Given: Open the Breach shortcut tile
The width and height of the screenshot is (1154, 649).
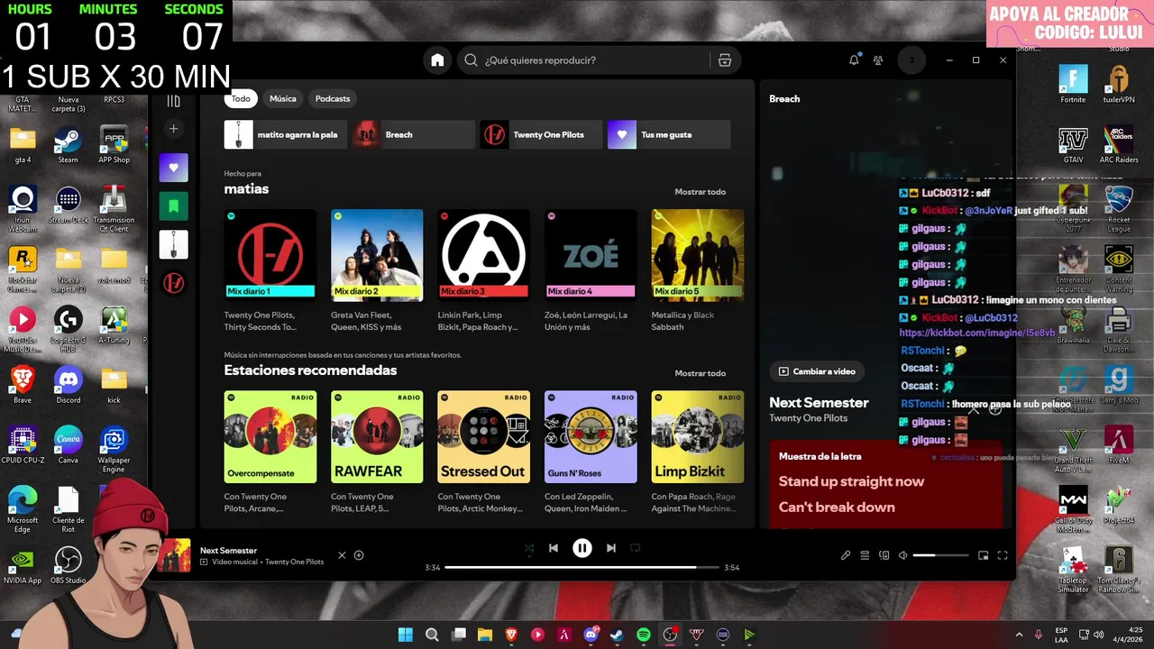Looking at the screenshot, I should (x=413, y=134).
